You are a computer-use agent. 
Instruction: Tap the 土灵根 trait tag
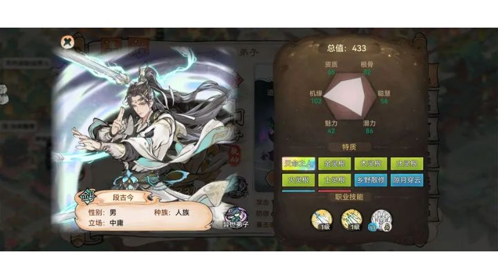(335, 180)
